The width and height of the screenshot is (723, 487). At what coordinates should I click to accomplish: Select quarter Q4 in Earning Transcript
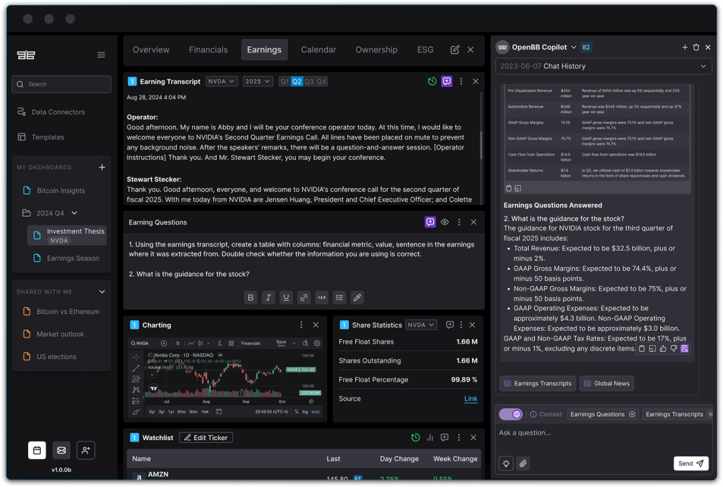[x=321, y=82]
